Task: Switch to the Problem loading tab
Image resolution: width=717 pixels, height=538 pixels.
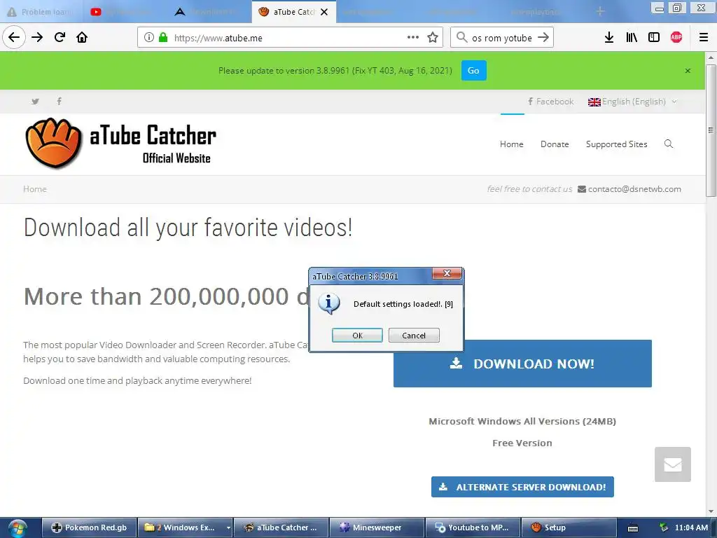Action: pos(41,12)
